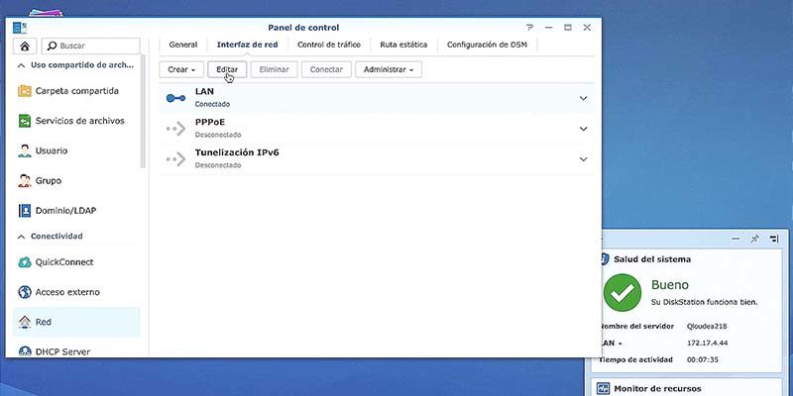This screenshot has height=396, width=793.
Task: Expand the LAN interface details chevron
Action: pyautogui.click(x=583, y=98)
